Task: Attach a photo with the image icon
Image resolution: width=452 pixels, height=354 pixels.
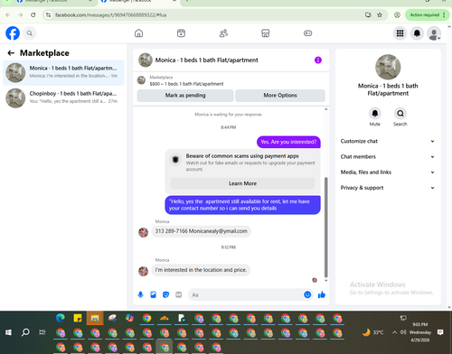Action: click(153, 294)
